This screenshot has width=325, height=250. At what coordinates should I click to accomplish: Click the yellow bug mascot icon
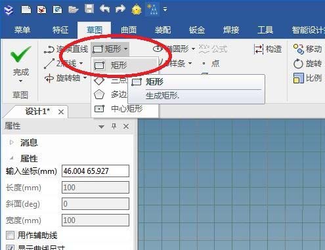click(x=137, y=9)
